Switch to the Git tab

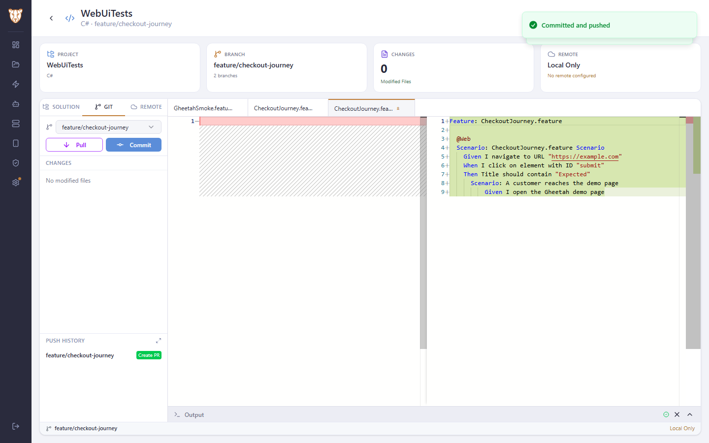click(x=104, y=107)
